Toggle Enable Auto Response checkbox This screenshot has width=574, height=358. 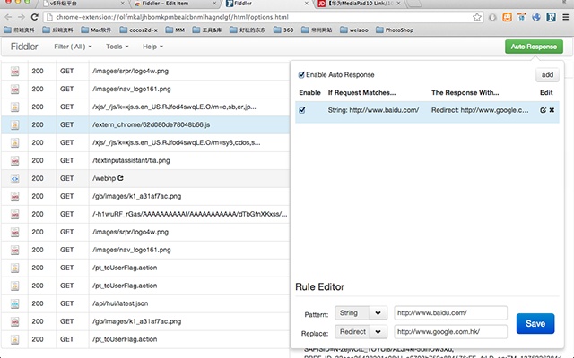(x=301, y=75)
